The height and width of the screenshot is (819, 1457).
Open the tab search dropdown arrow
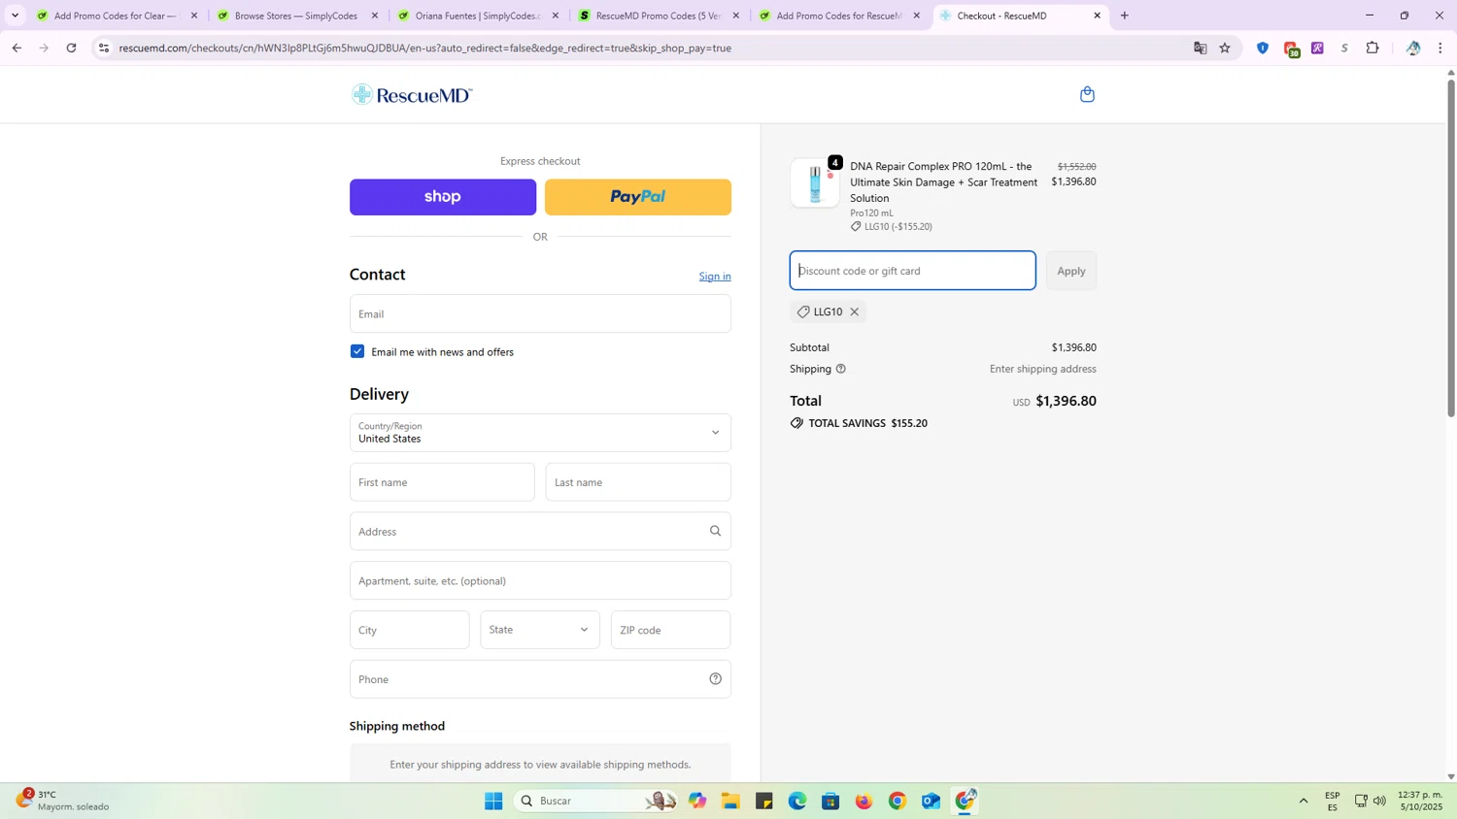pos(15,16)
